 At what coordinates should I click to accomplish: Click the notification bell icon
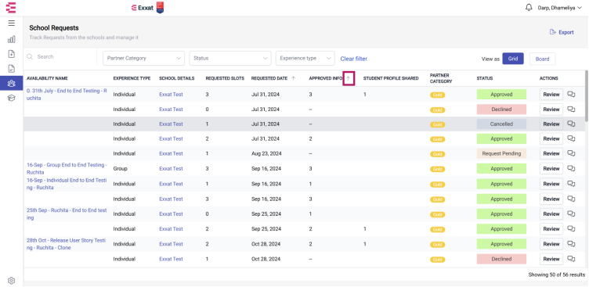point(529,8)
